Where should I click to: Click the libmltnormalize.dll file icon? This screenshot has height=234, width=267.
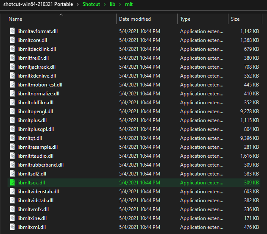(12, 94)
